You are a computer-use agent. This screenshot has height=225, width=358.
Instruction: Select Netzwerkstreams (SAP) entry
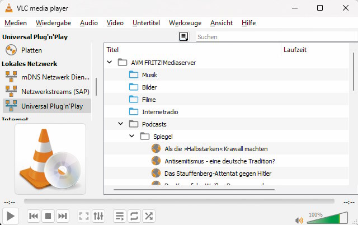[x=47, y=92]
